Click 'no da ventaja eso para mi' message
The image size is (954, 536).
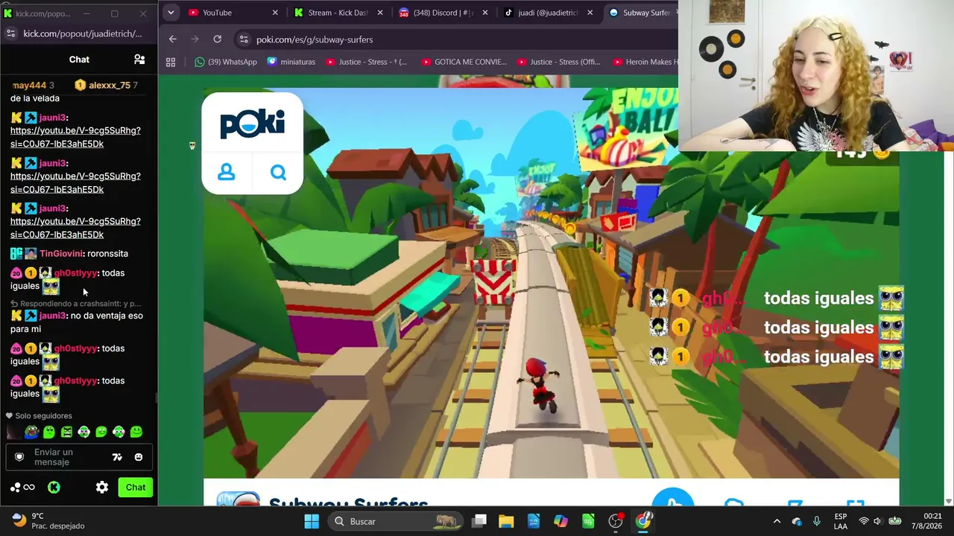coord(77,322)
